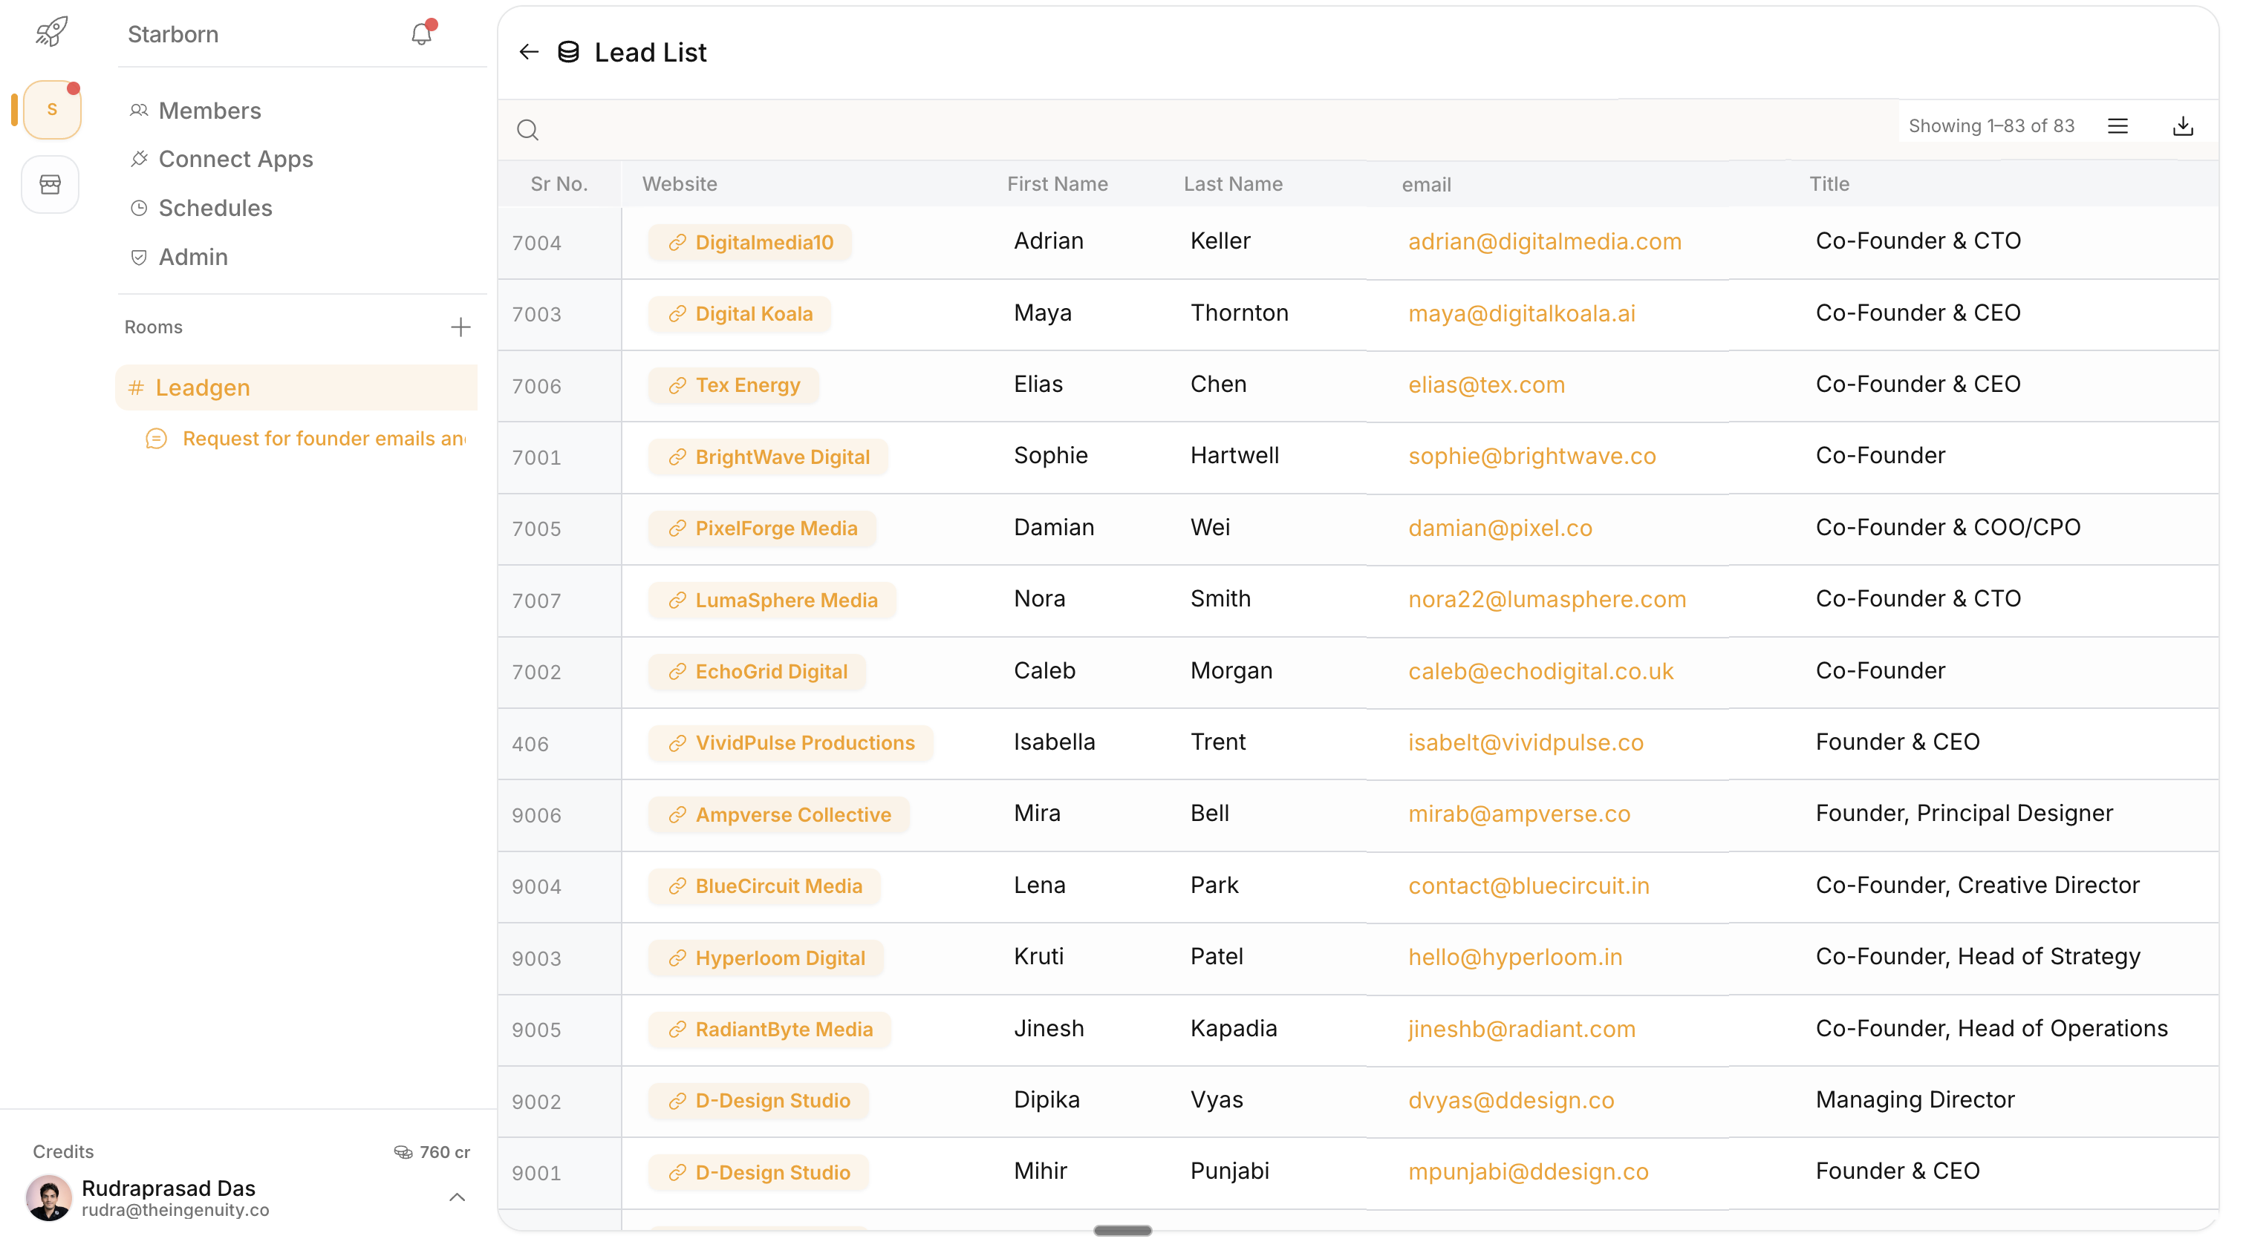Click the link icon on the Tex Energy pill

(677, 385)
